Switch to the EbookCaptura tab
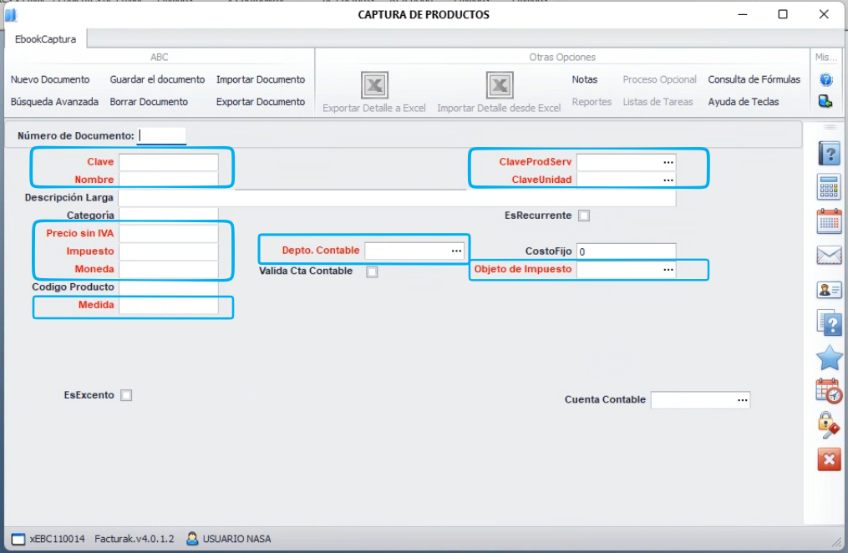Viewport: 848px width, 553px height. tap(45, 39)
